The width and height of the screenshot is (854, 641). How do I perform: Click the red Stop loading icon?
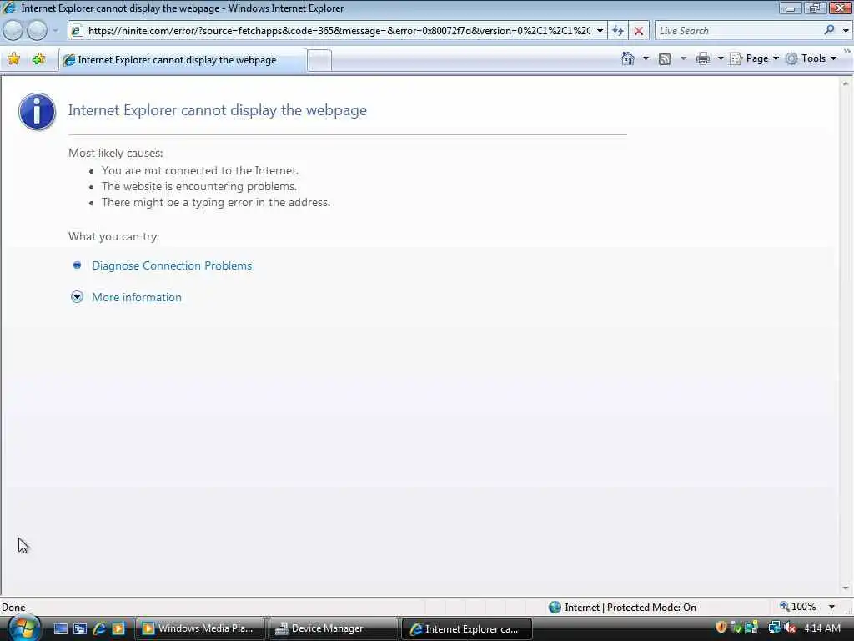(639, 31)
